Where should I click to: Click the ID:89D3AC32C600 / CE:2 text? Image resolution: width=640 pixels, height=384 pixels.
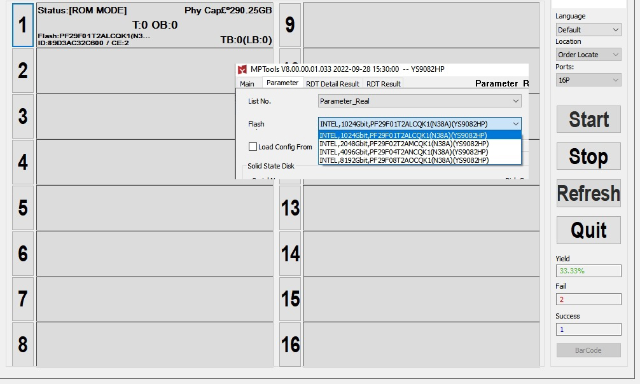tap(83, 43)
